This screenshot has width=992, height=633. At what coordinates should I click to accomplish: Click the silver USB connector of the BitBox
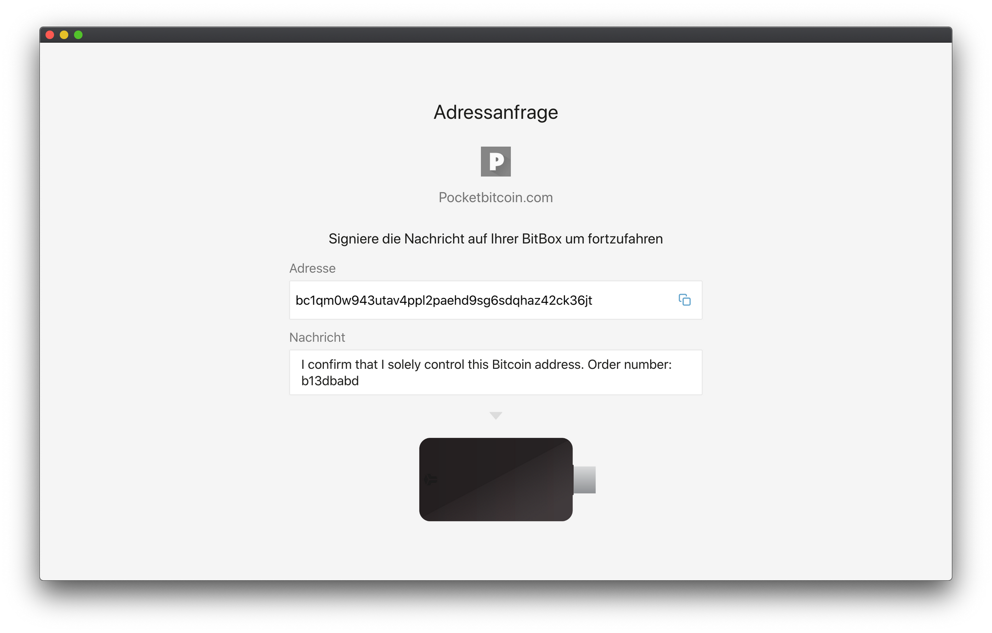point(584,479)
